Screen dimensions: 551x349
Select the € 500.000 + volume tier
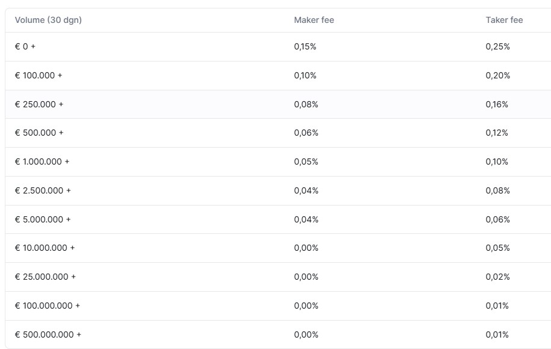click(39, 133)
